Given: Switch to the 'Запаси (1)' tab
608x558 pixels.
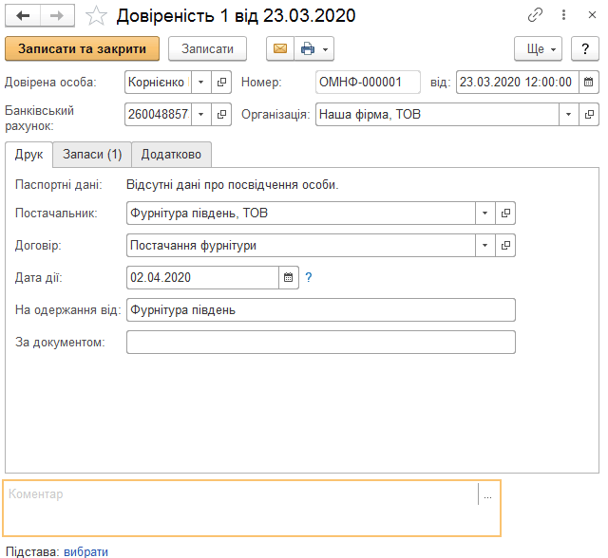Looking at the screenshot, I should (x=92, y=155).
